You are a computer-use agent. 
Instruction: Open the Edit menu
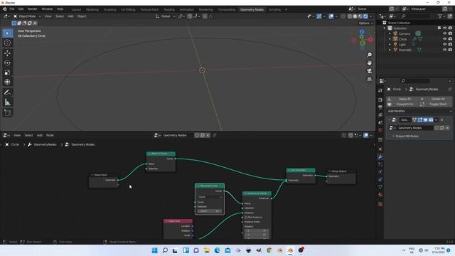click(21, 9)
